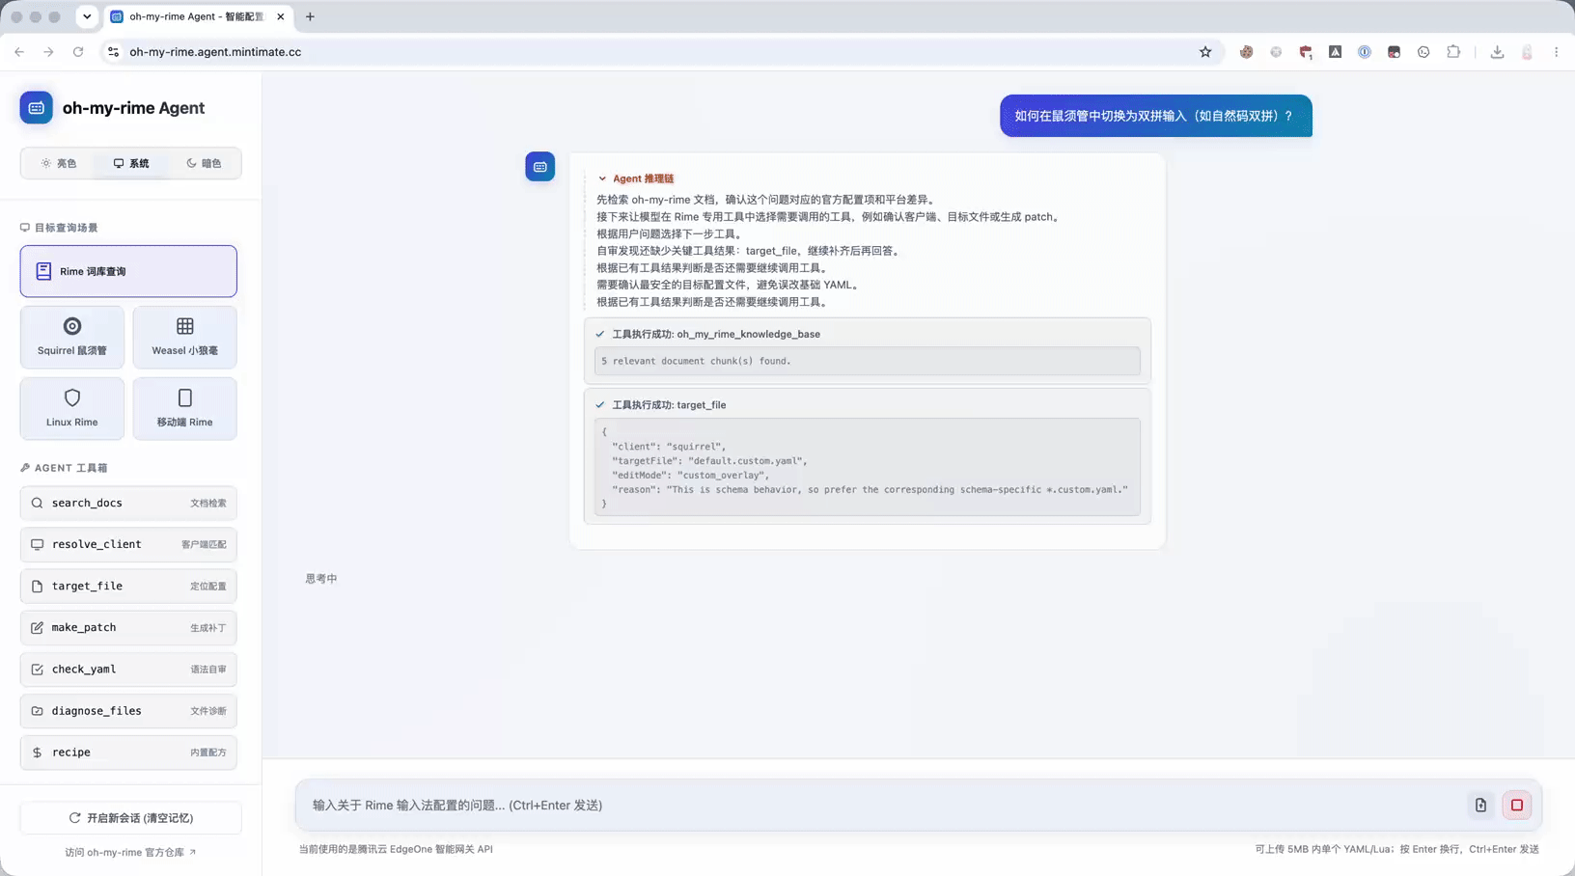
Task: Focus the Rime question input field
Action: (878, 806)
